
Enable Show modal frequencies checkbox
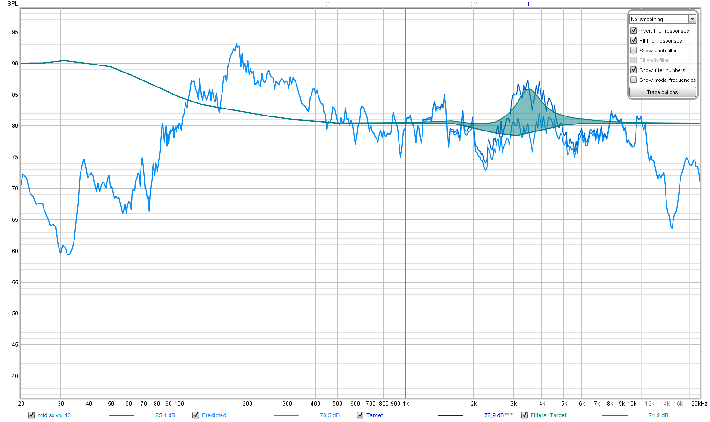tap(634, 80)
